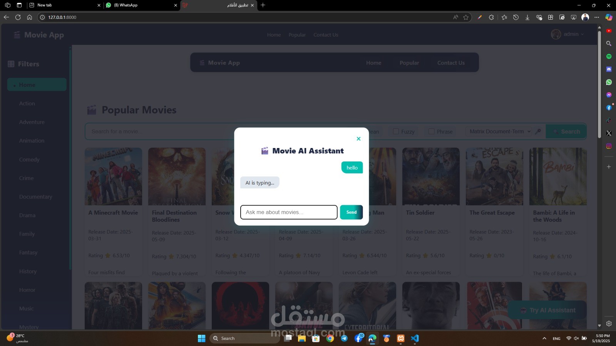Click the Movie App logo in header

point(38,35)
